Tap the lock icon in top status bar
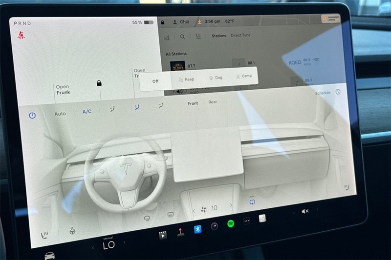 coord(163,22)
